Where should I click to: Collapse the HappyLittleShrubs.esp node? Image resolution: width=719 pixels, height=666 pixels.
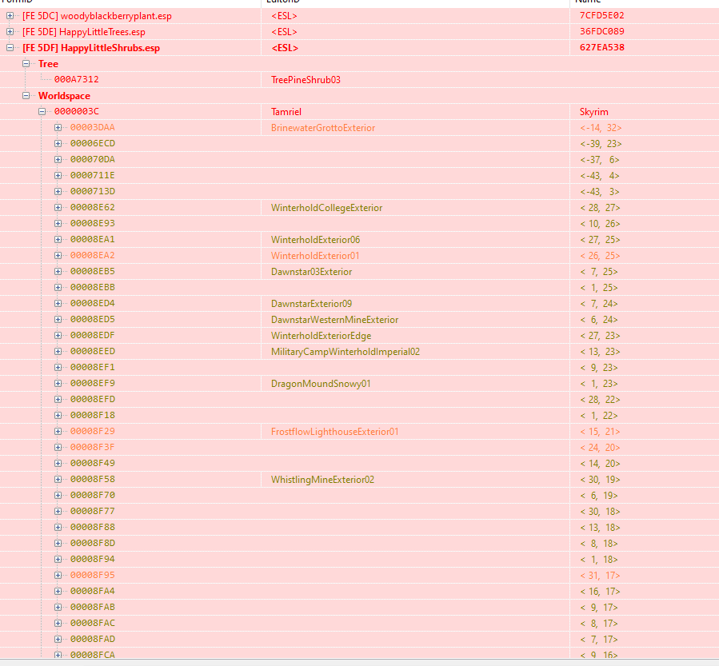[x=10, y=48]
